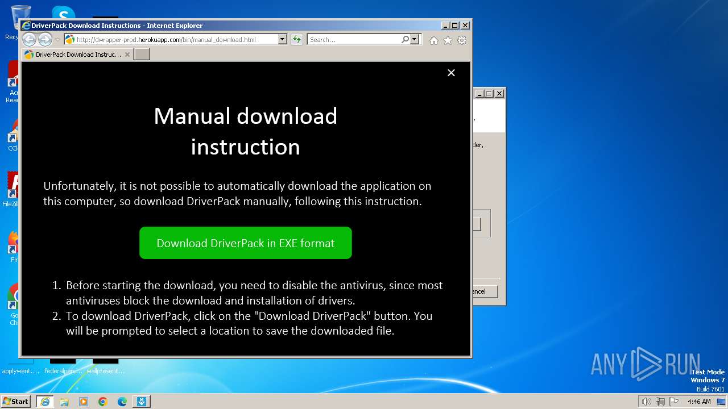Minimize the background dialog window

(x=479, y=94)
